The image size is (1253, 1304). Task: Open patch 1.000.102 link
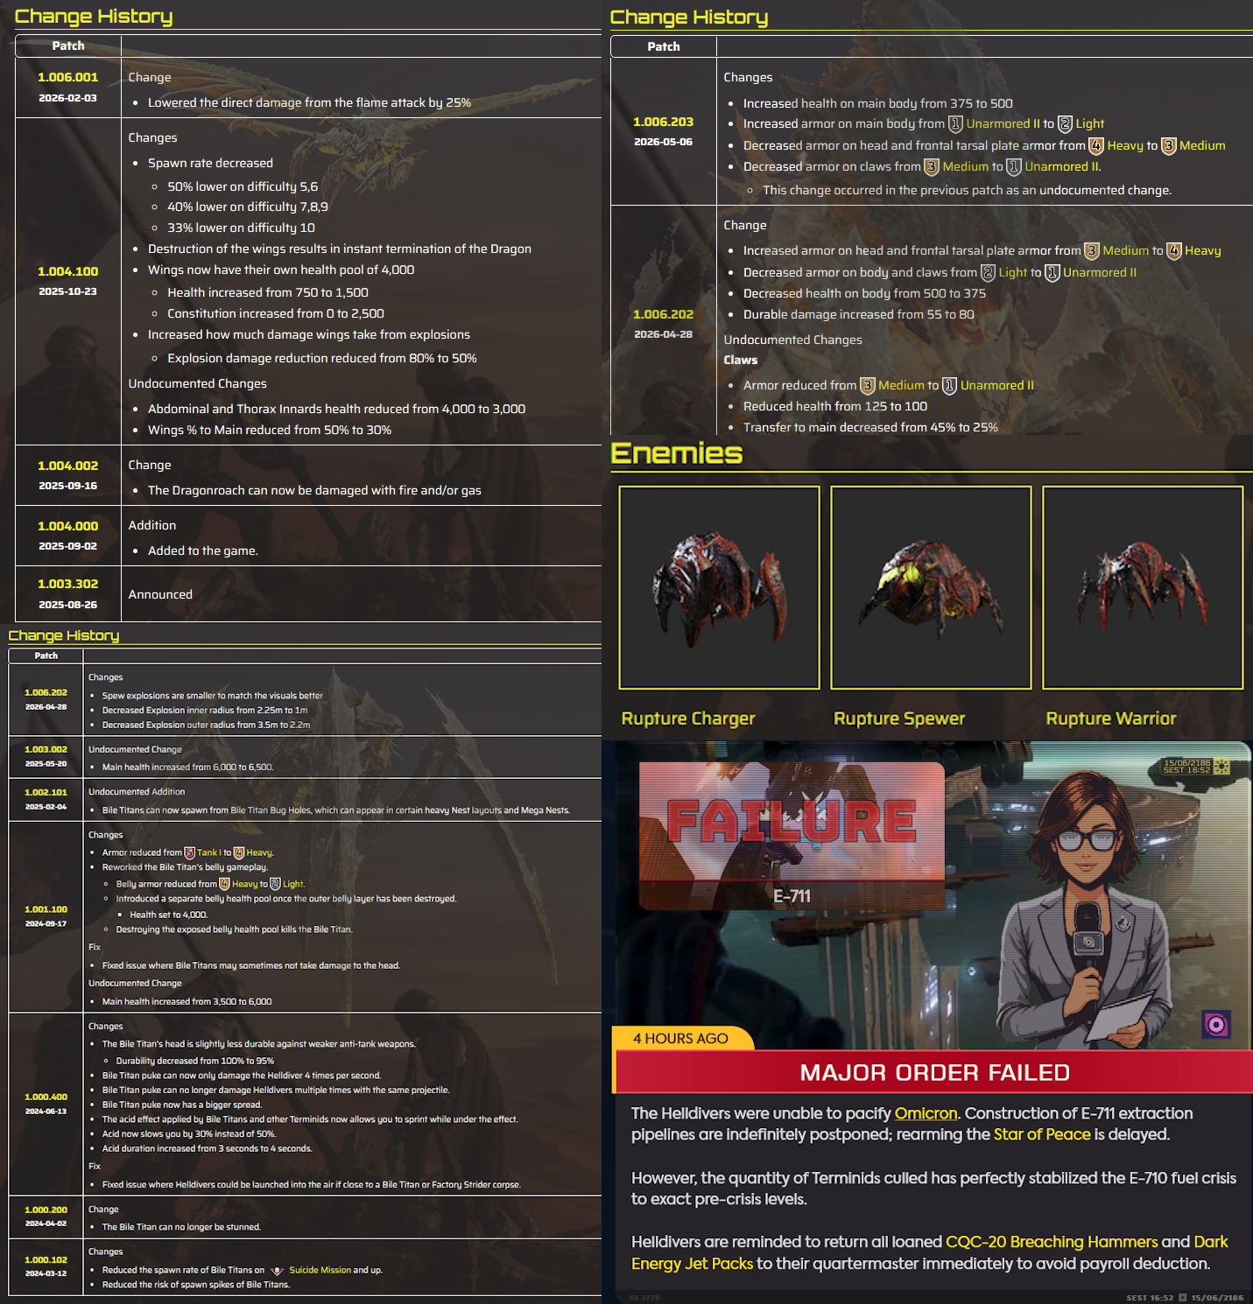(46, 1259)
